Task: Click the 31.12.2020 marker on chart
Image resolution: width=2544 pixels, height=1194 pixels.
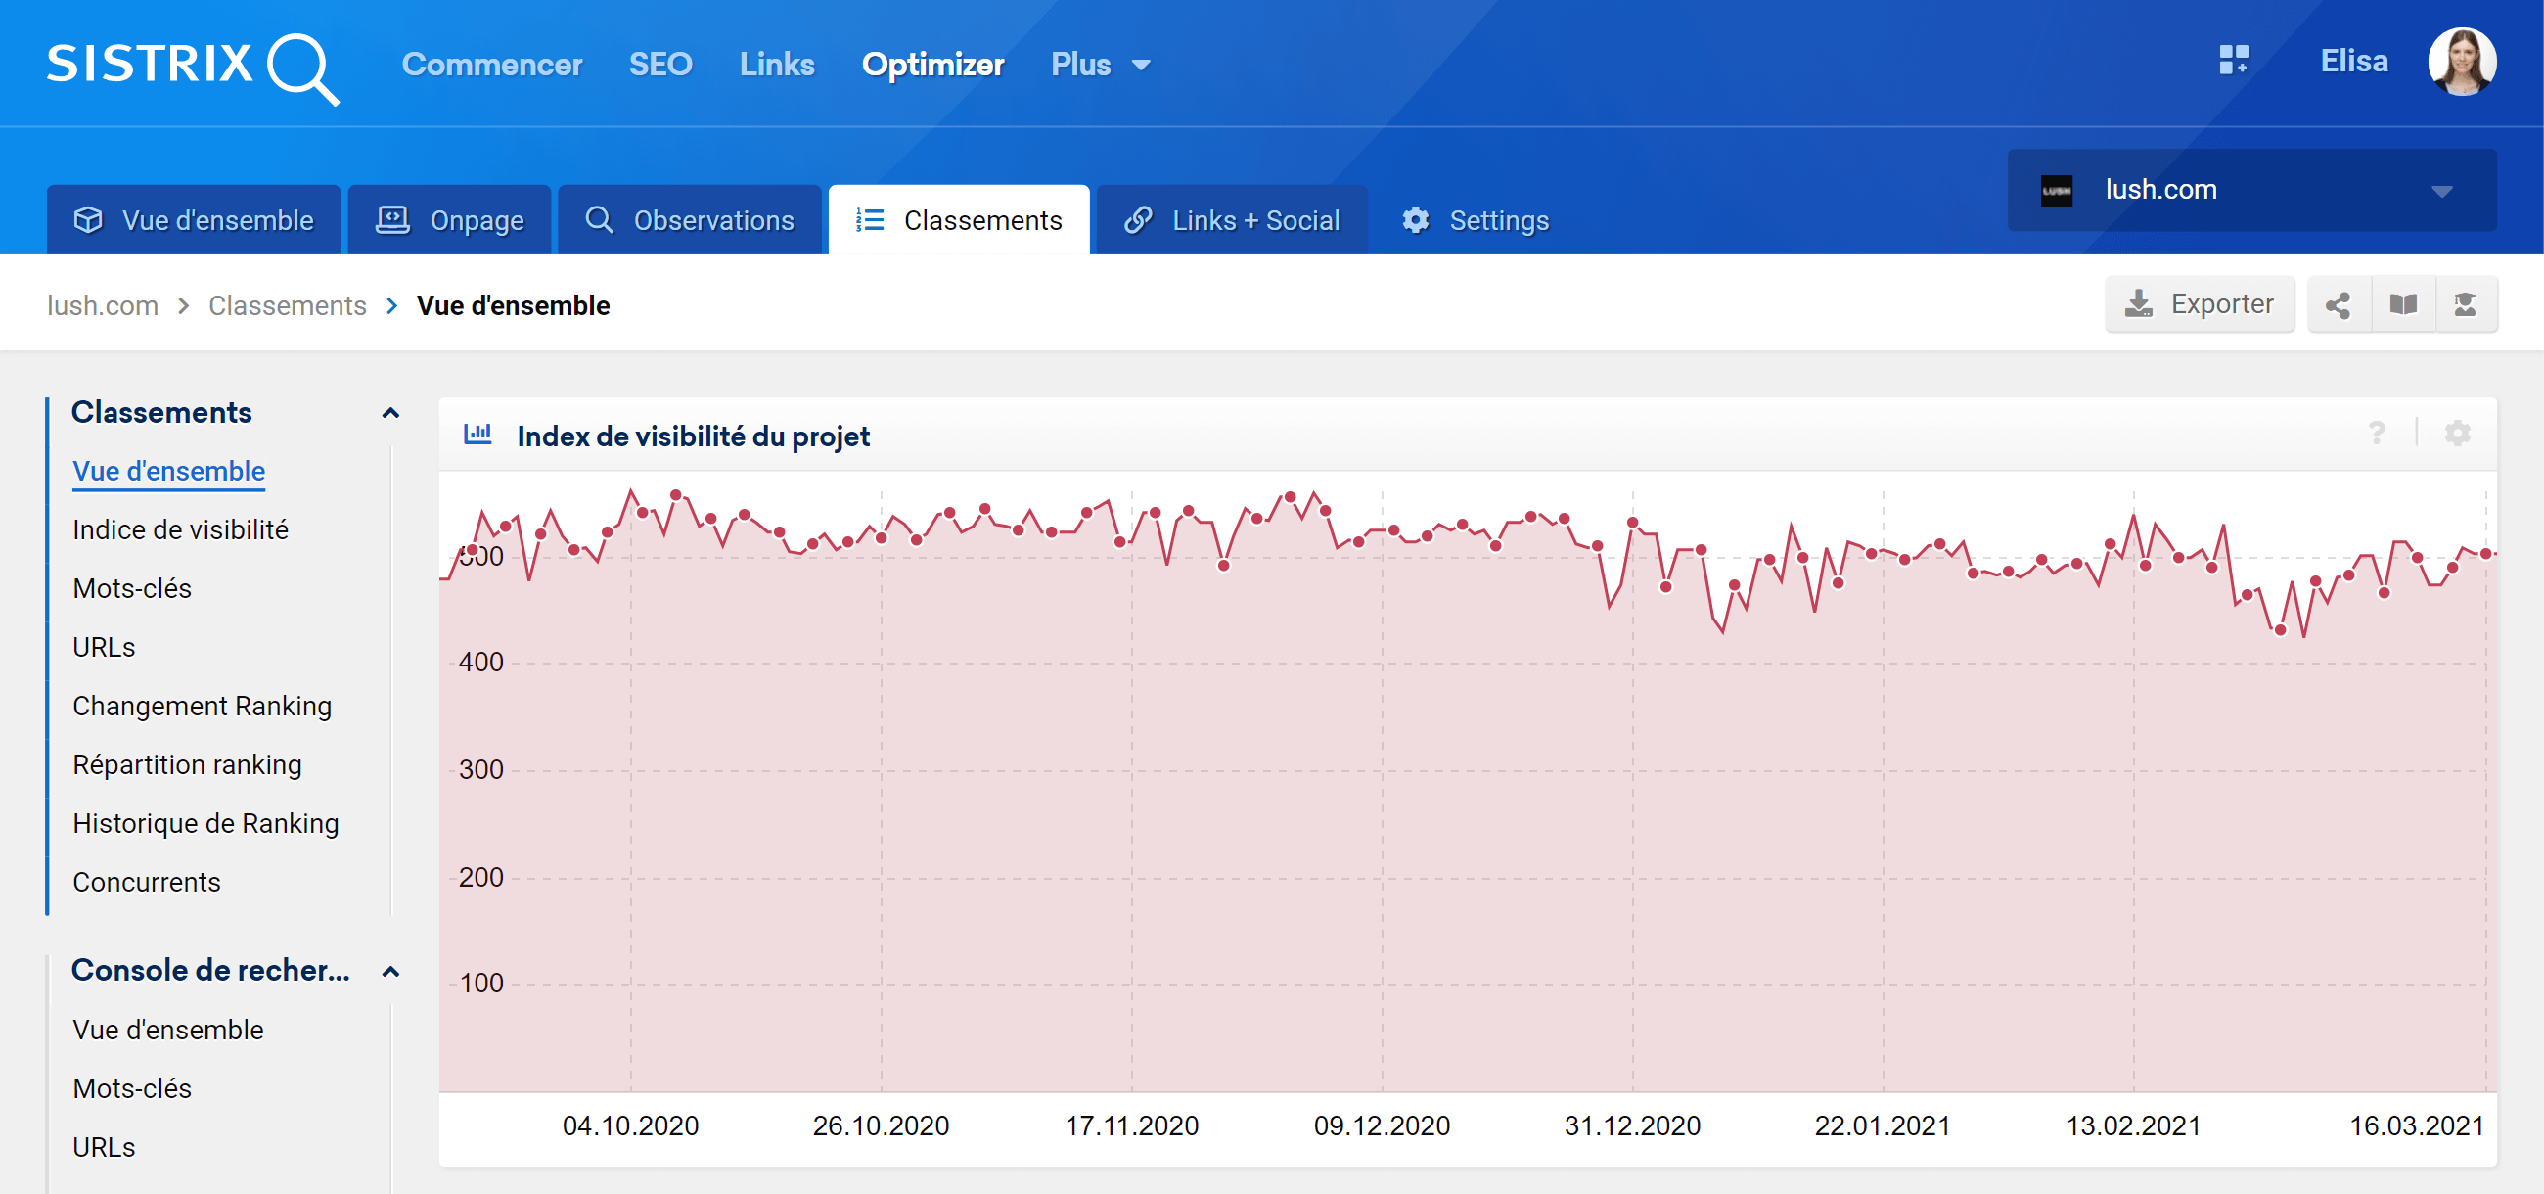Action: pyautogui.click(x=1632, y=523)
